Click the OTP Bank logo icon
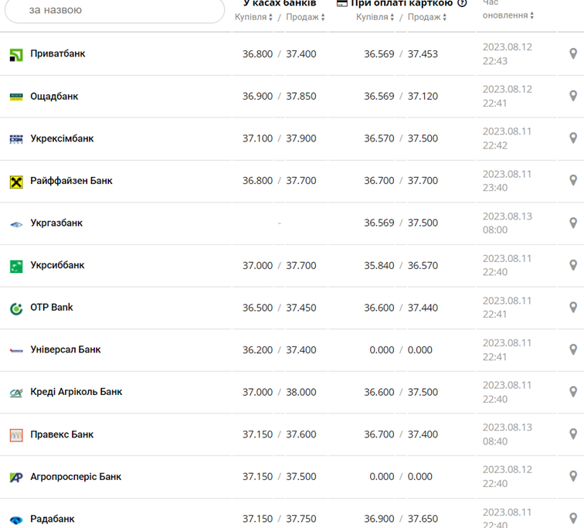 pos(16,308)
